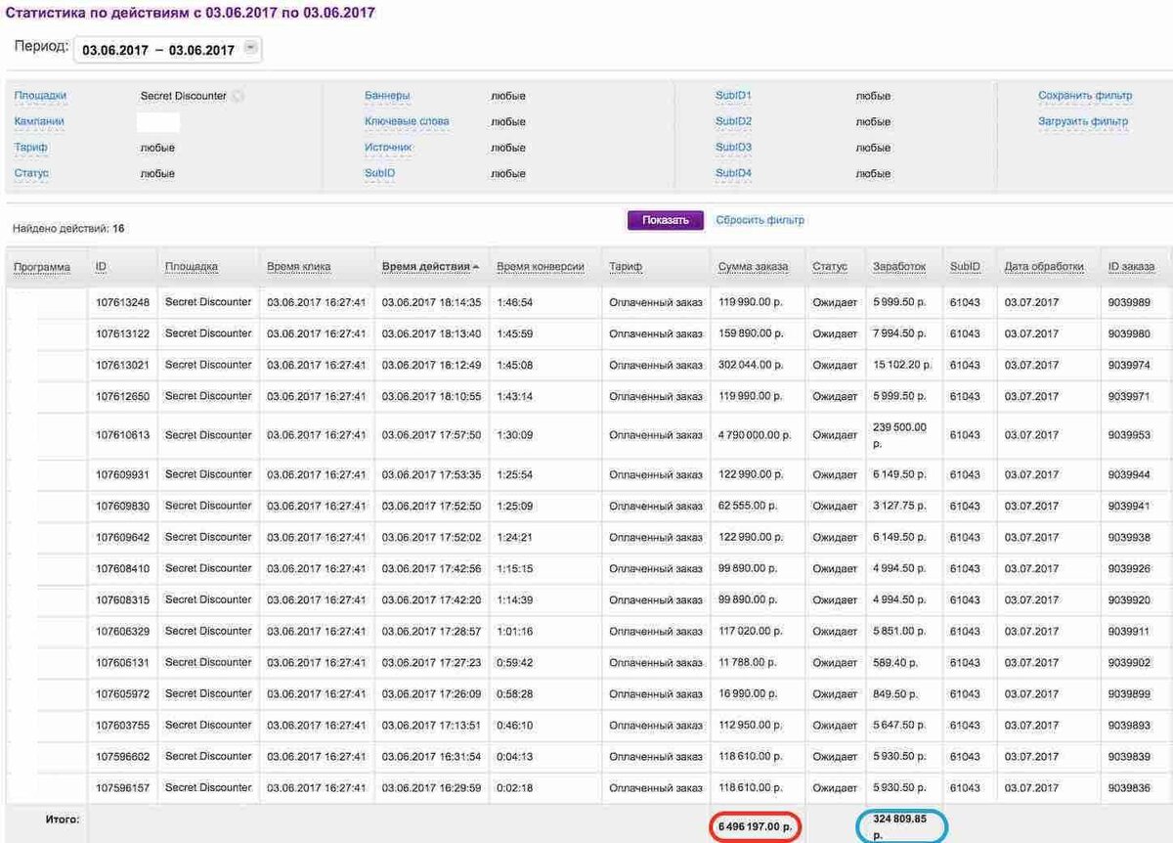The image size is (1173, 843).
Task: Select the ID cell 107613021
Action: (122, 365)
